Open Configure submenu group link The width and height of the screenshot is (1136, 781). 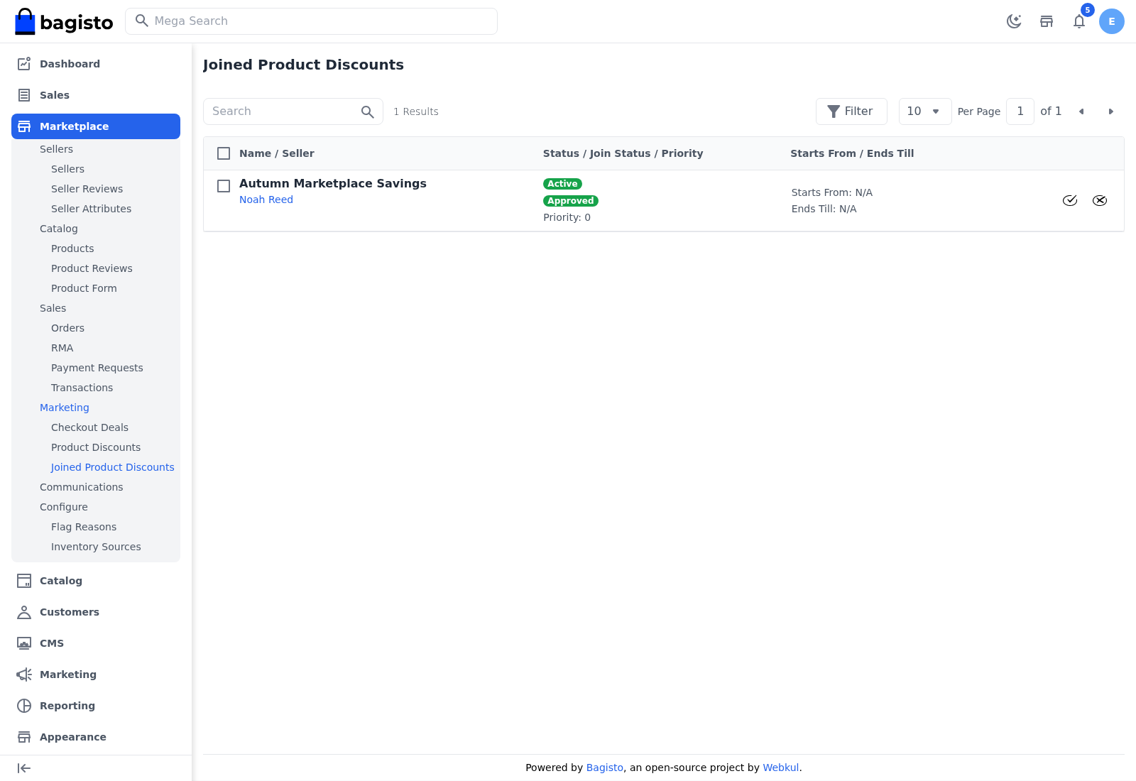tap(64, 507)
